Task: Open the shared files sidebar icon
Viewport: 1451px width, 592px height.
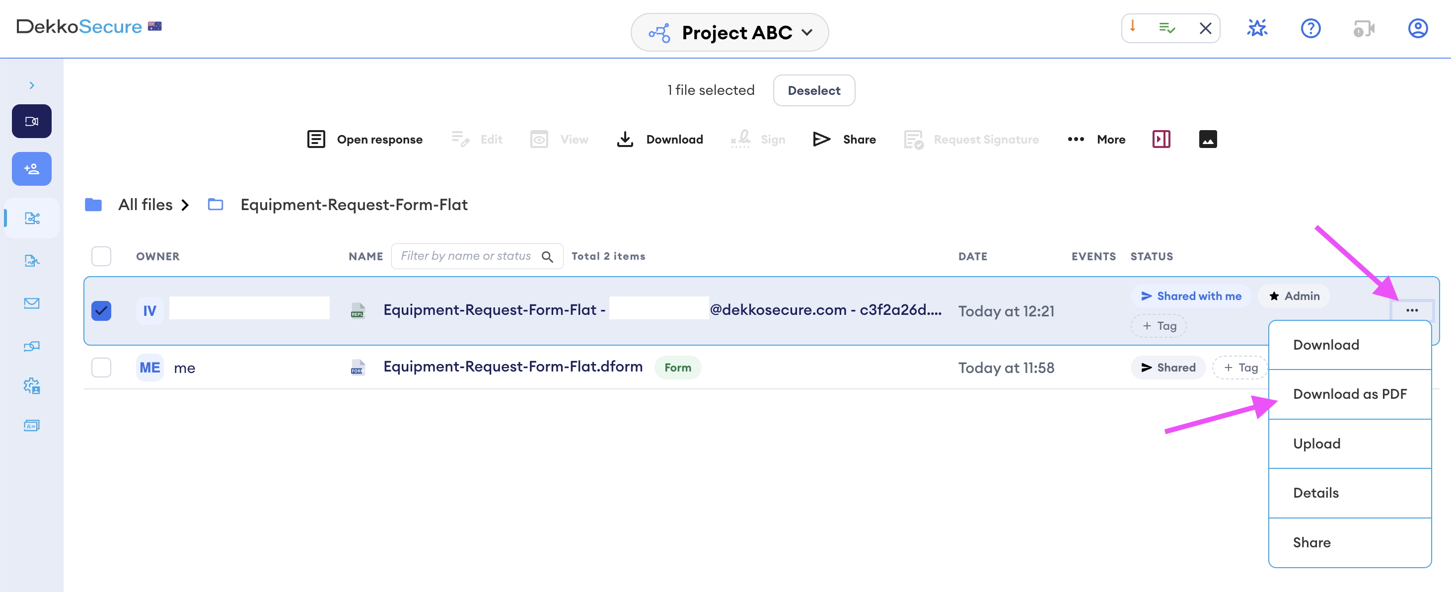Action: point(32,218)
